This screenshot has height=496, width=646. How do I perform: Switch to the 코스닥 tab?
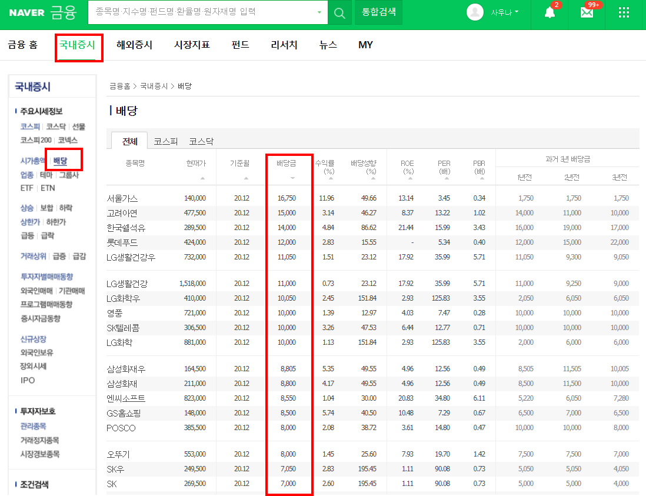201,141
